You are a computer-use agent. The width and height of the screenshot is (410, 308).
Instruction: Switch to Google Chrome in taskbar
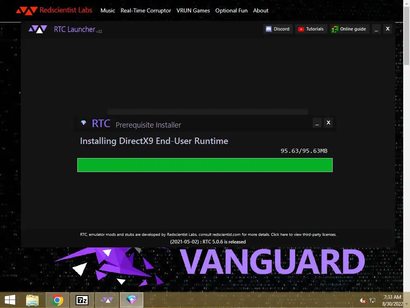pos(57,300)
